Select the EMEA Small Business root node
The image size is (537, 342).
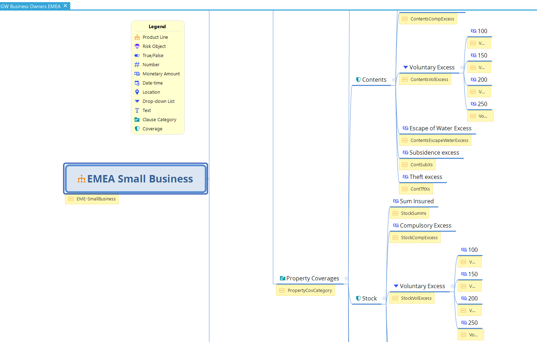coord(136,179)
